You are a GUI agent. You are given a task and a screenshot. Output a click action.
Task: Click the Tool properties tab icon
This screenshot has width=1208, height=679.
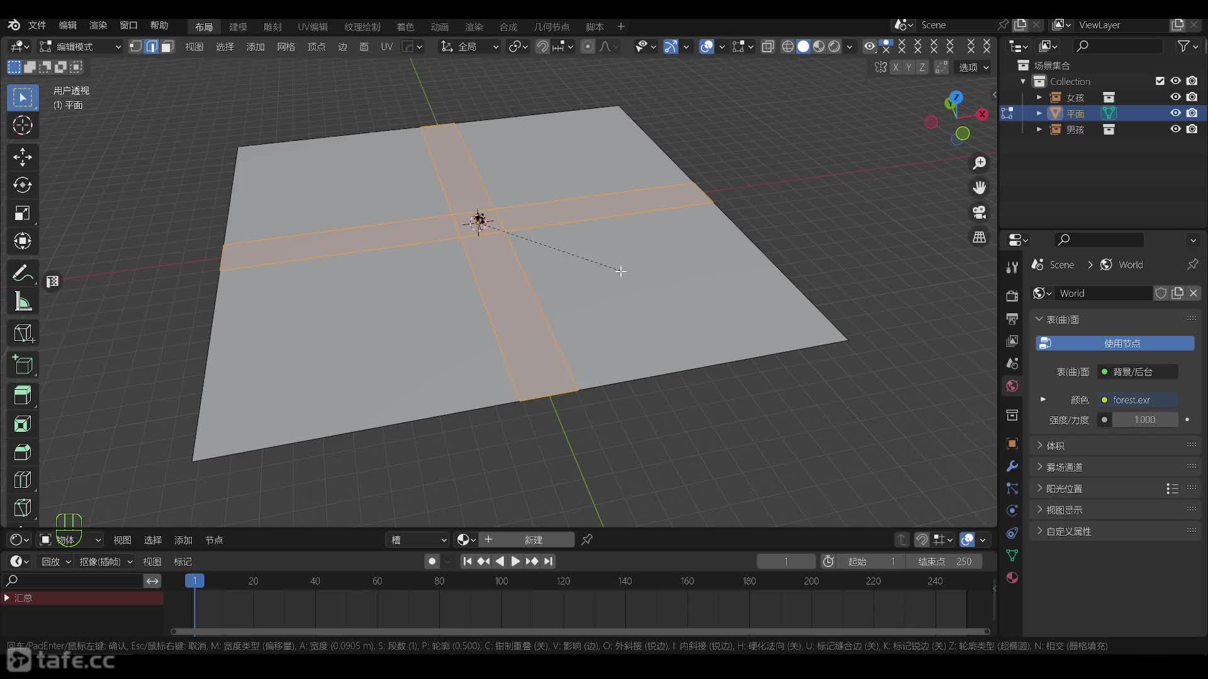click(x=1012, y=267)
